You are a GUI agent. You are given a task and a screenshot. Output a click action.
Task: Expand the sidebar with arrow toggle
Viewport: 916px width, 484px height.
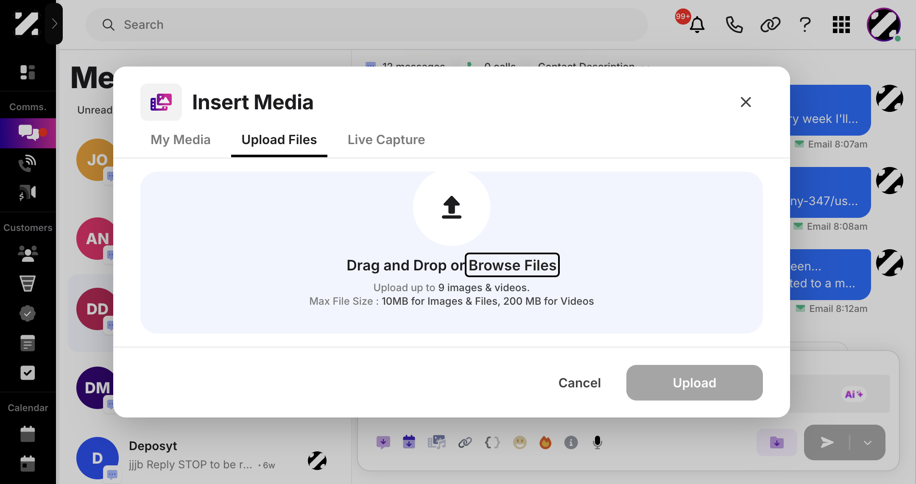pos(54,23)
